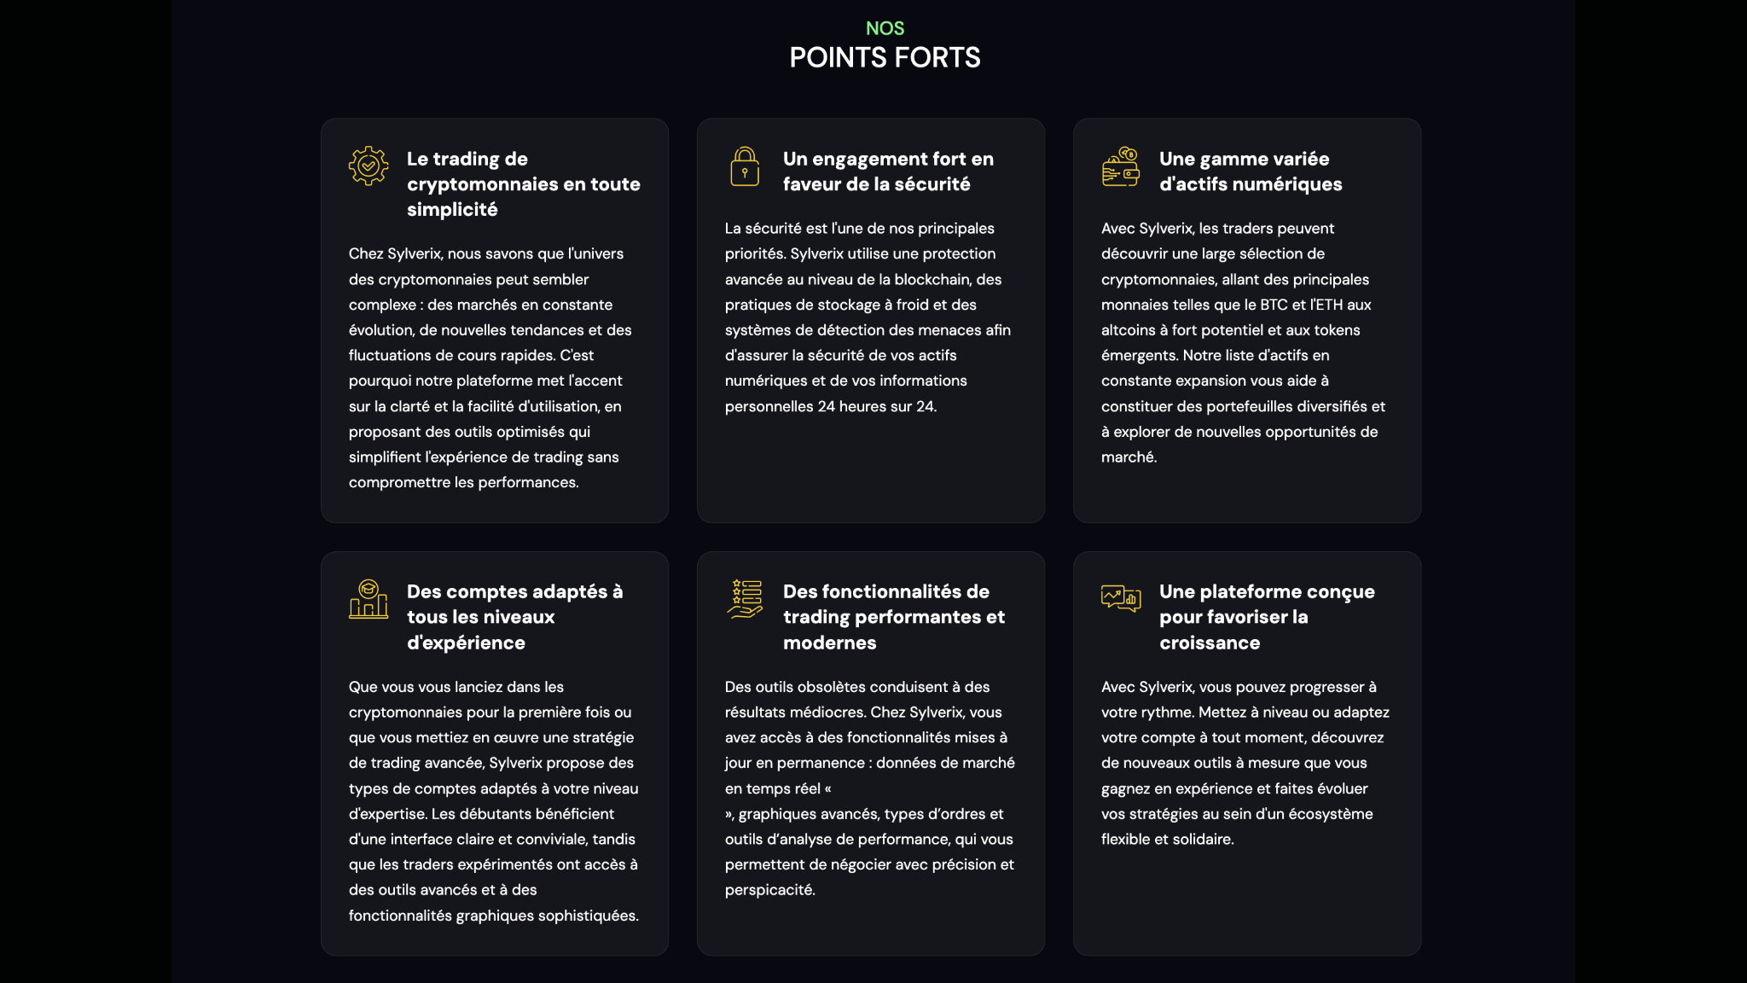Viewport: 1747px width, 983px height.
Task: Click the padlock security icon
Action: click(x=745, y=166)
